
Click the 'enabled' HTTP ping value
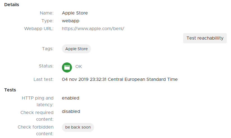(x=71, y=98)
